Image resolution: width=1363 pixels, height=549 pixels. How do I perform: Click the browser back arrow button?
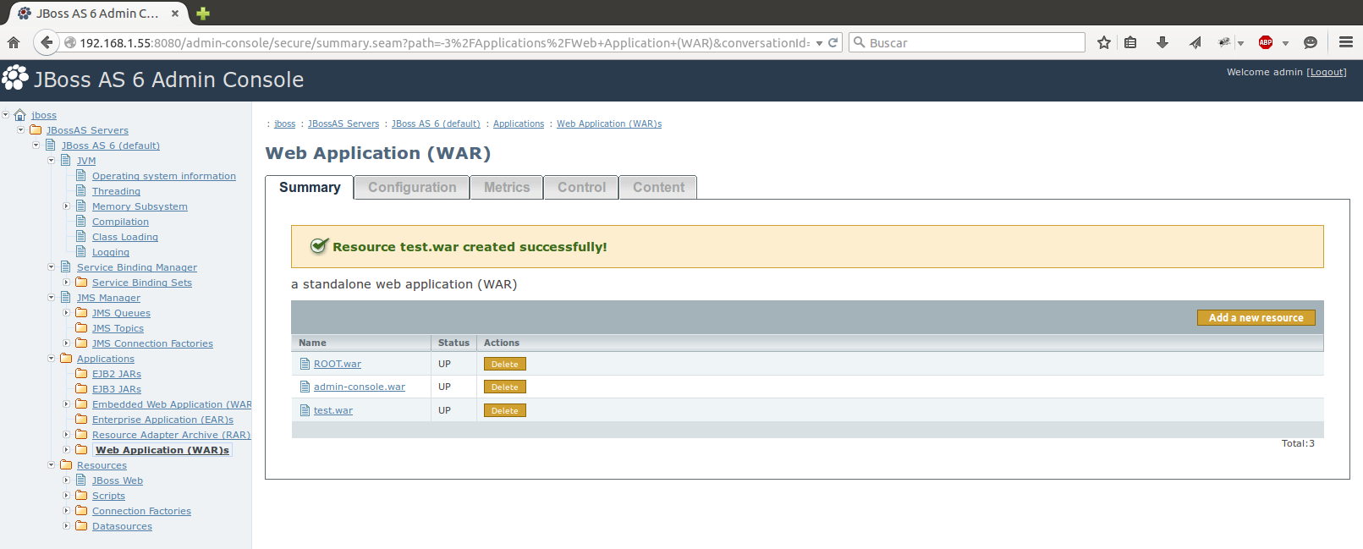pyautogui.click(x=47, y=42)
